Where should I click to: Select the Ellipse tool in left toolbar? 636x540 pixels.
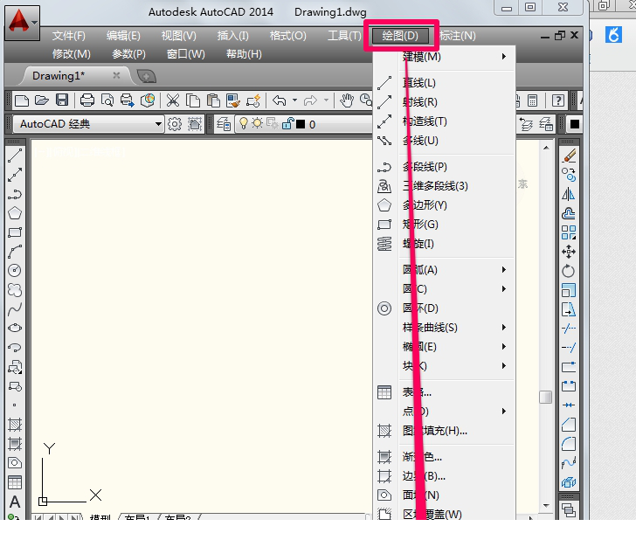(15, 328)
